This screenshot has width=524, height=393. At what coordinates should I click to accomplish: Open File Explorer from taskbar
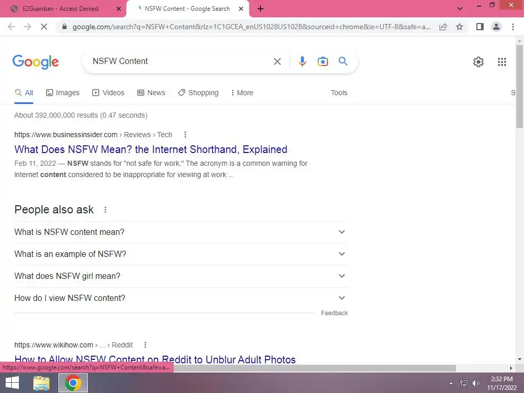tap(41, 383)
